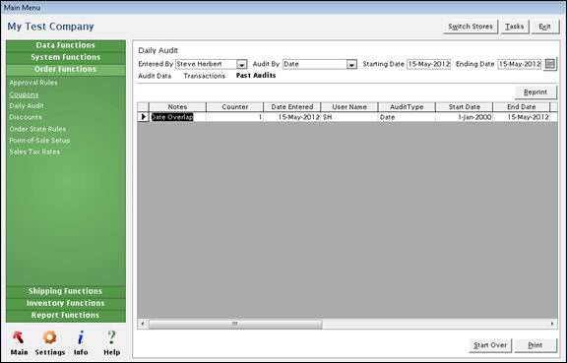The height and width of the screenshot is (363, 567).
Task: Click the Reprint button
Action: click(x=535, y=92)
